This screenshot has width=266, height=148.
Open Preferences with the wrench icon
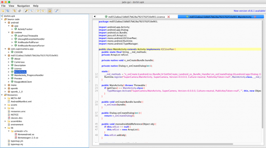(x=57, y=11)
